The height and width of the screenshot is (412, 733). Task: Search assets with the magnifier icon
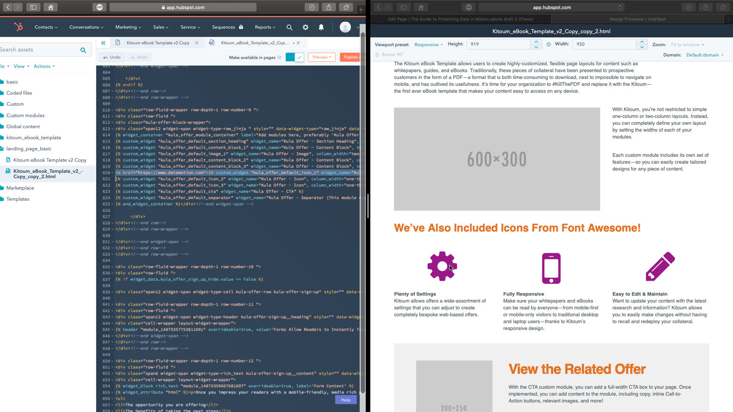coord(83,50)
